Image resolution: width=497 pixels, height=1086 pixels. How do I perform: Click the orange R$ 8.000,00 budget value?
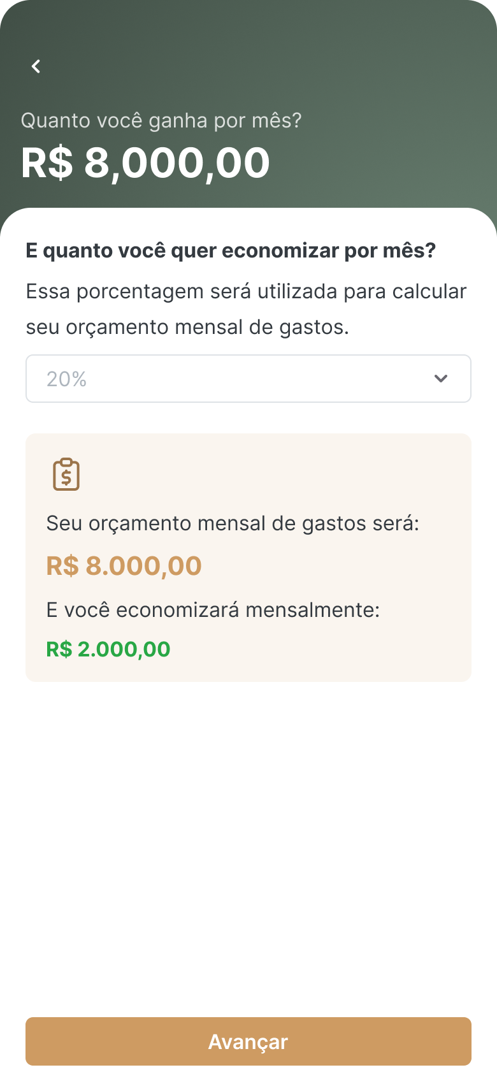124,566
